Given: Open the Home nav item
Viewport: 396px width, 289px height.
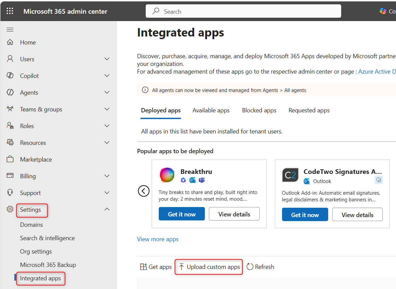Looking at the screenshot, I should point(28,42).
